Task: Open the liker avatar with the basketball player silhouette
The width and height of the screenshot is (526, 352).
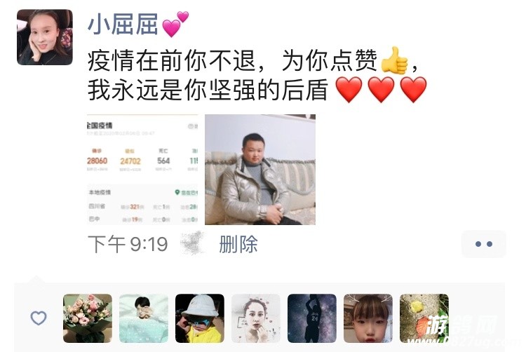Action: click(x=312, y=318)
